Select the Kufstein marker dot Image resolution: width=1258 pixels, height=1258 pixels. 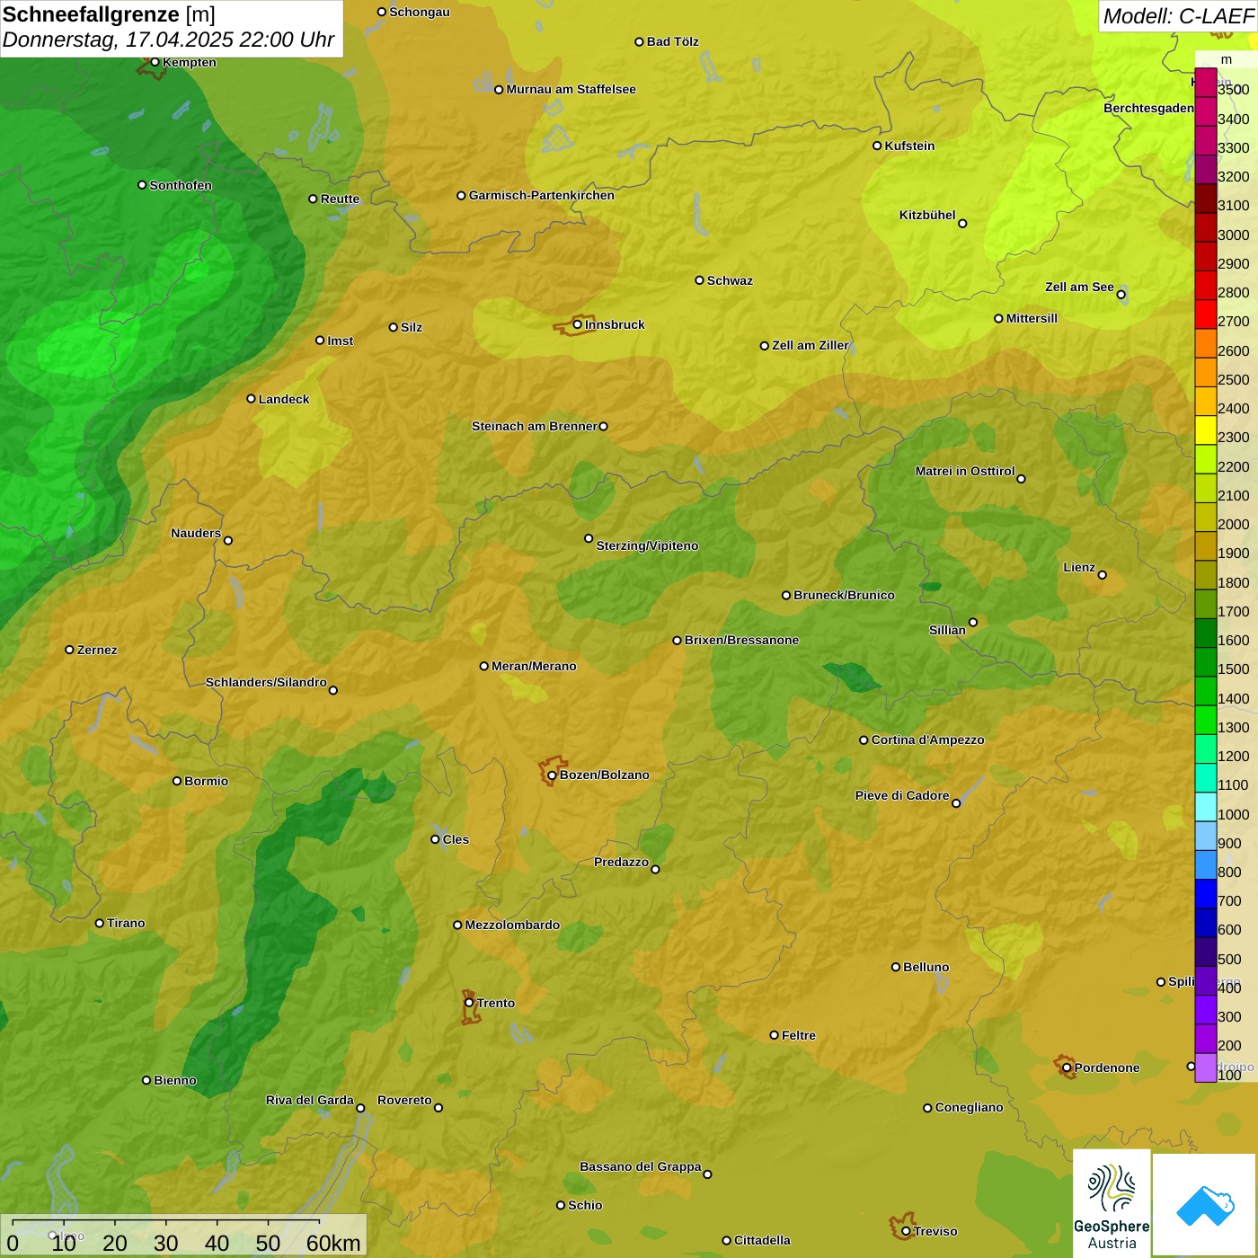pos(877,146)
